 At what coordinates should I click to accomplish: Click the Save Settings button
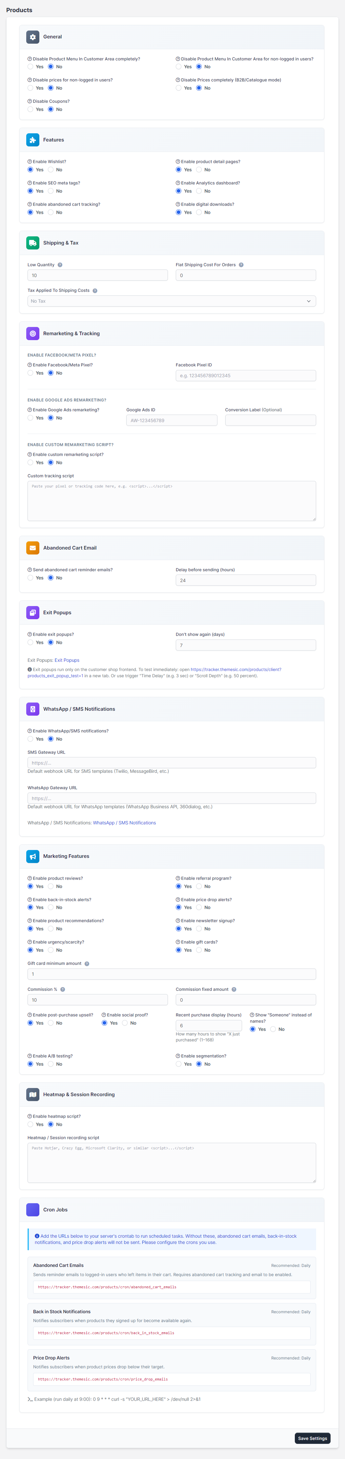coord(313,1438)
